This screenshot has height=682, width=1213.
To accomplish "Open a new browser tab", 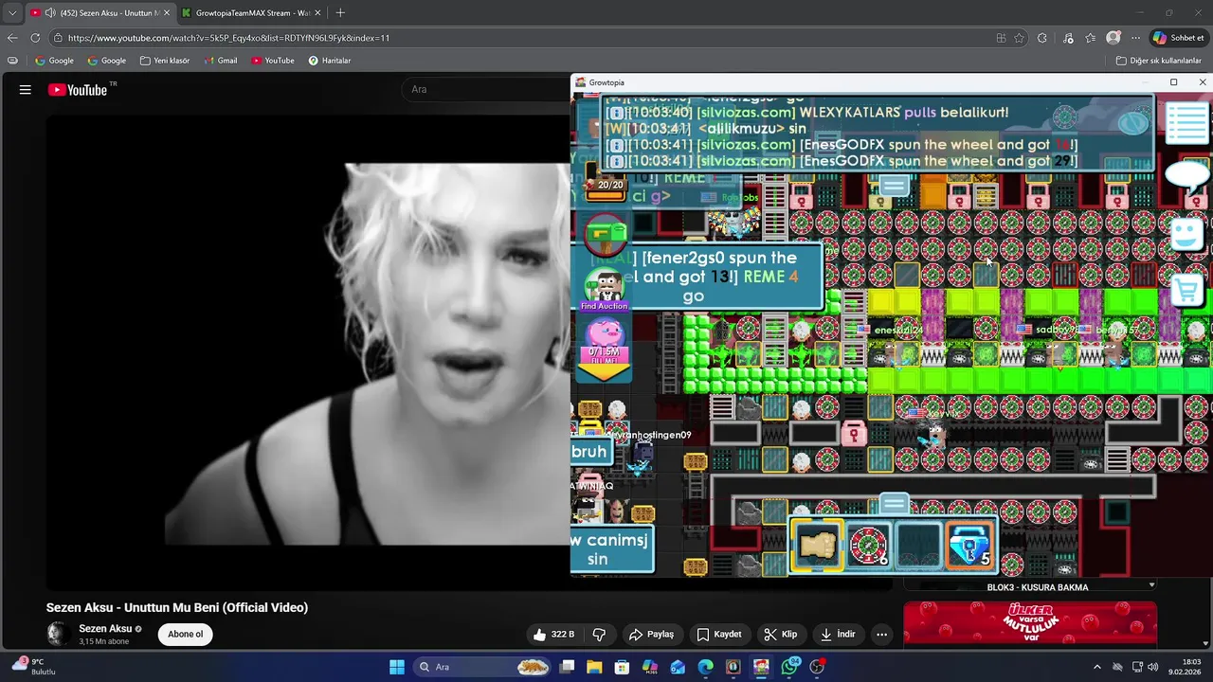I will click(x=340, y=13).
